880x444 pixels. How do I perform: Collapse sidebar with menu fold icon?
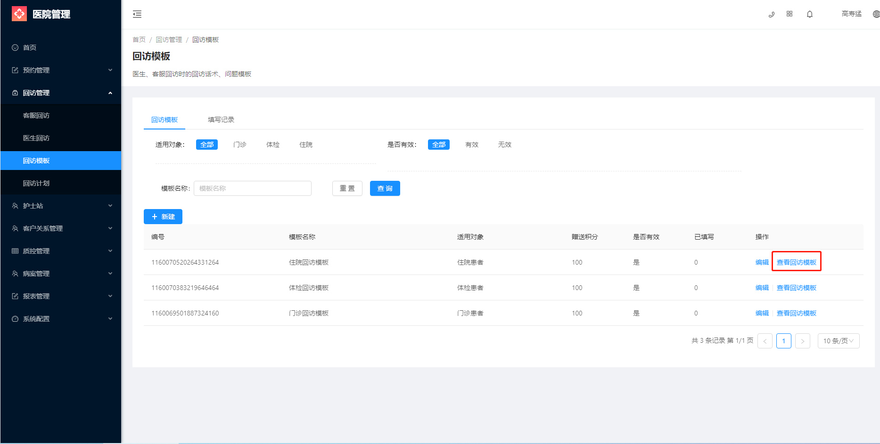click(x=137, y=14)
